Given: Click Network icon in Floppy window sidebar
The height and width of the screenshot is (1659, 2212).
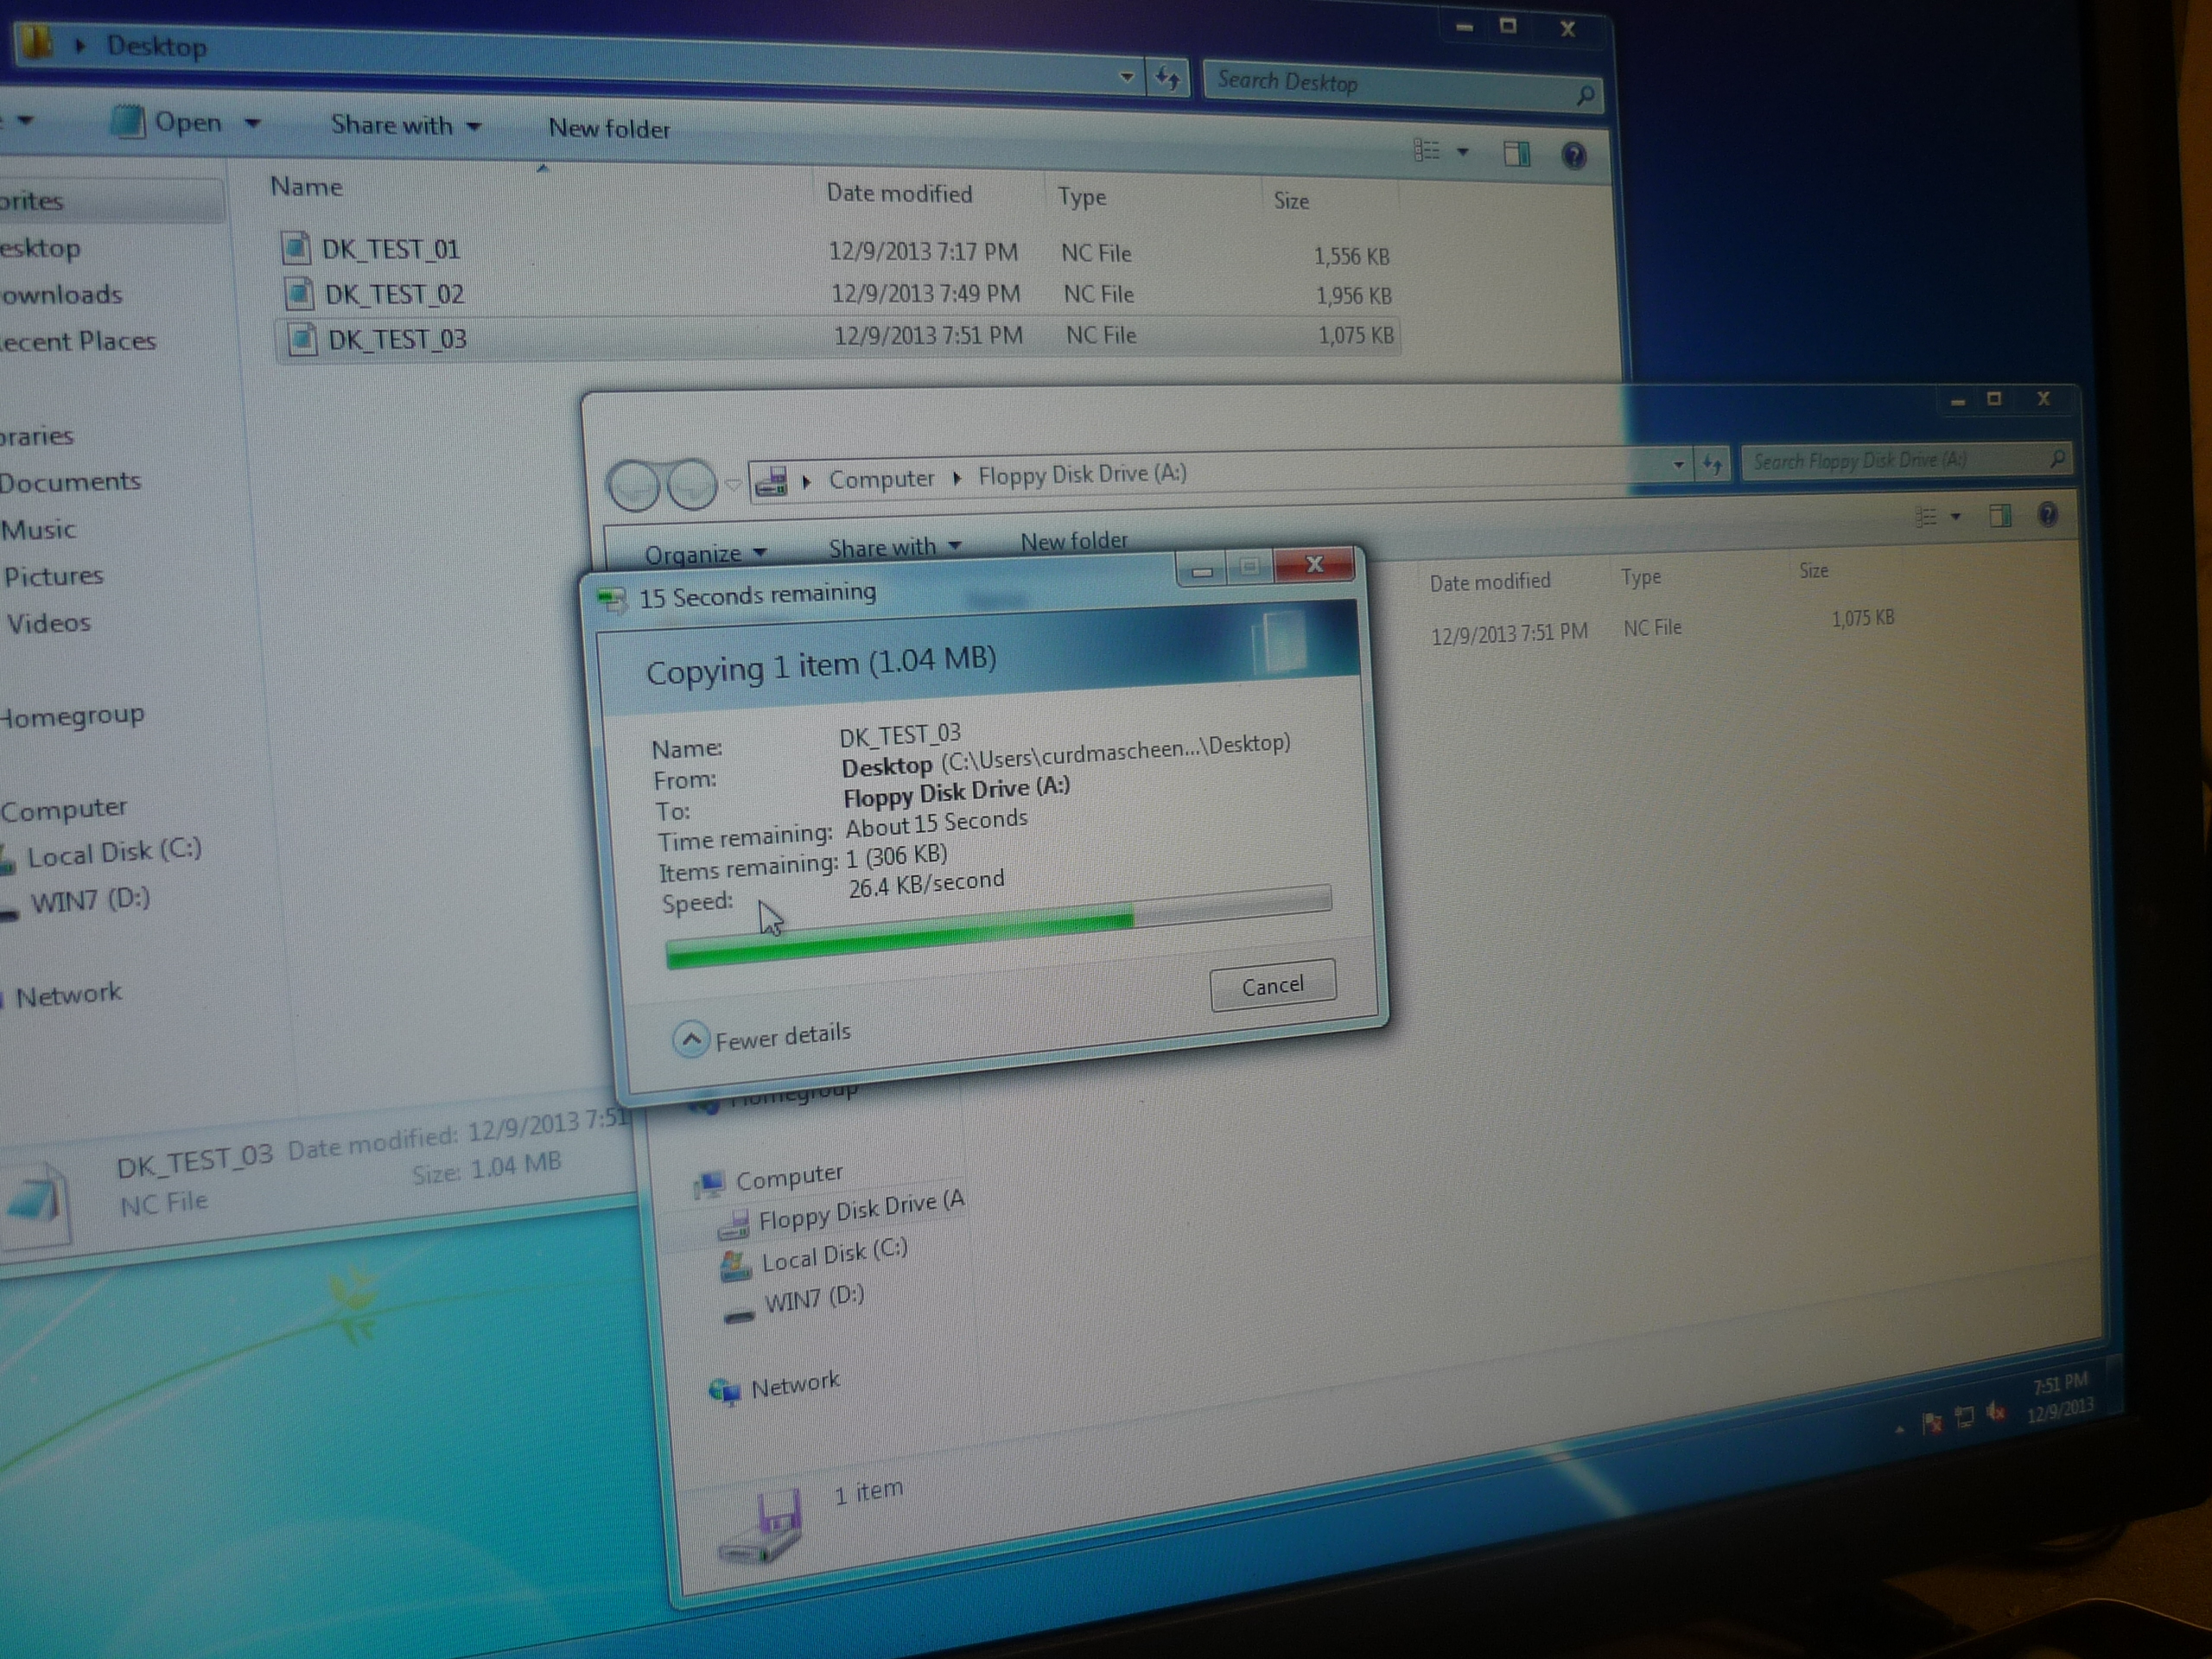Looking at the screenshot, I should point(724,1391).
